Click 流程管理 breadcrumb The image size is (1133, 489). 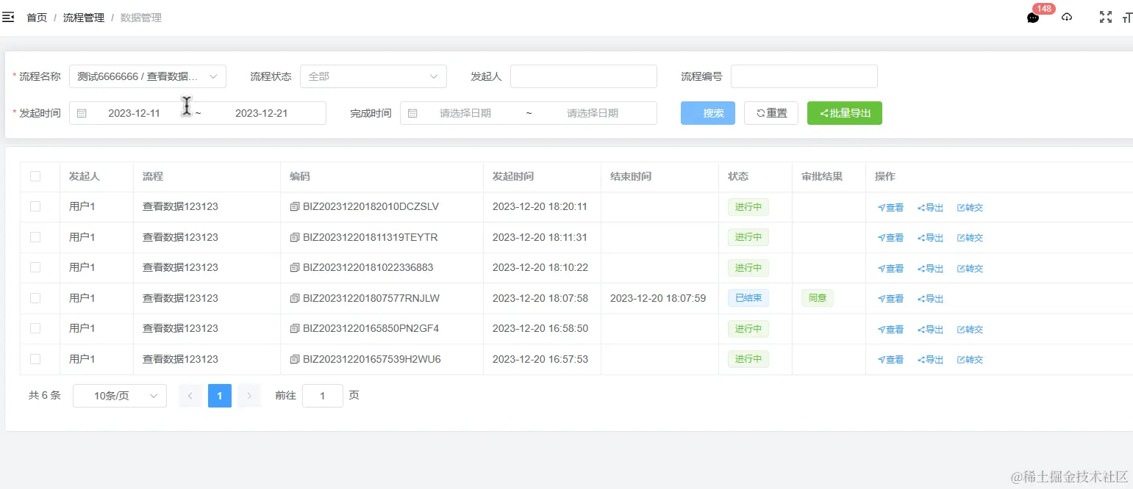pyautogui.click(x=84, y=18)
